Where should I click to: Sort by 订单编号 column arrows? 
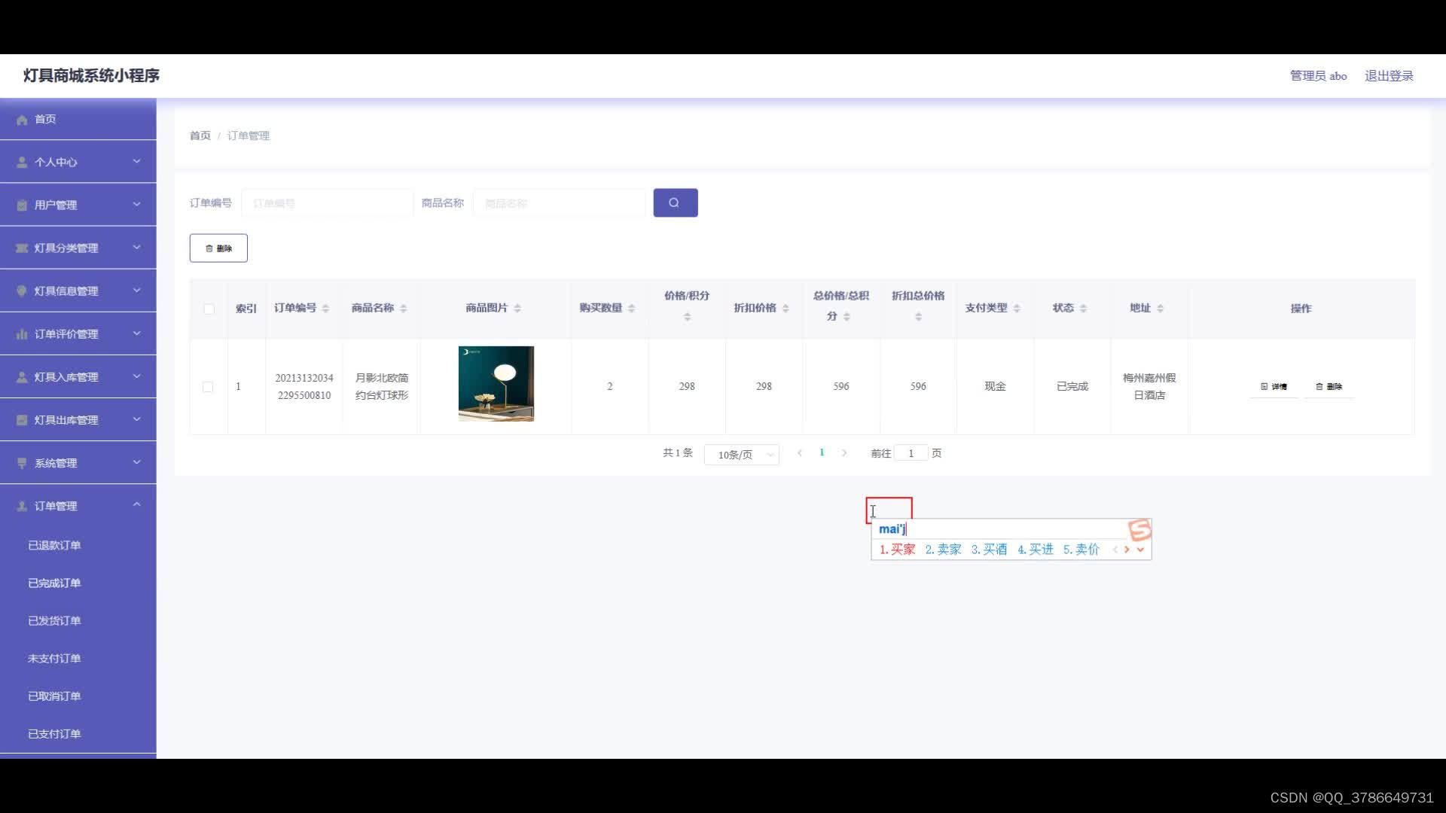click(x=325, y=309)
